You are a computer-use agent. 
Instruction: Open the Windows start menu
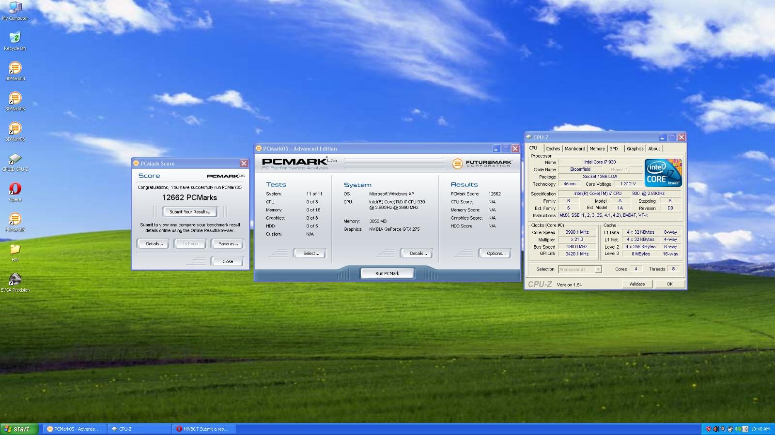(x=19, y=429)
